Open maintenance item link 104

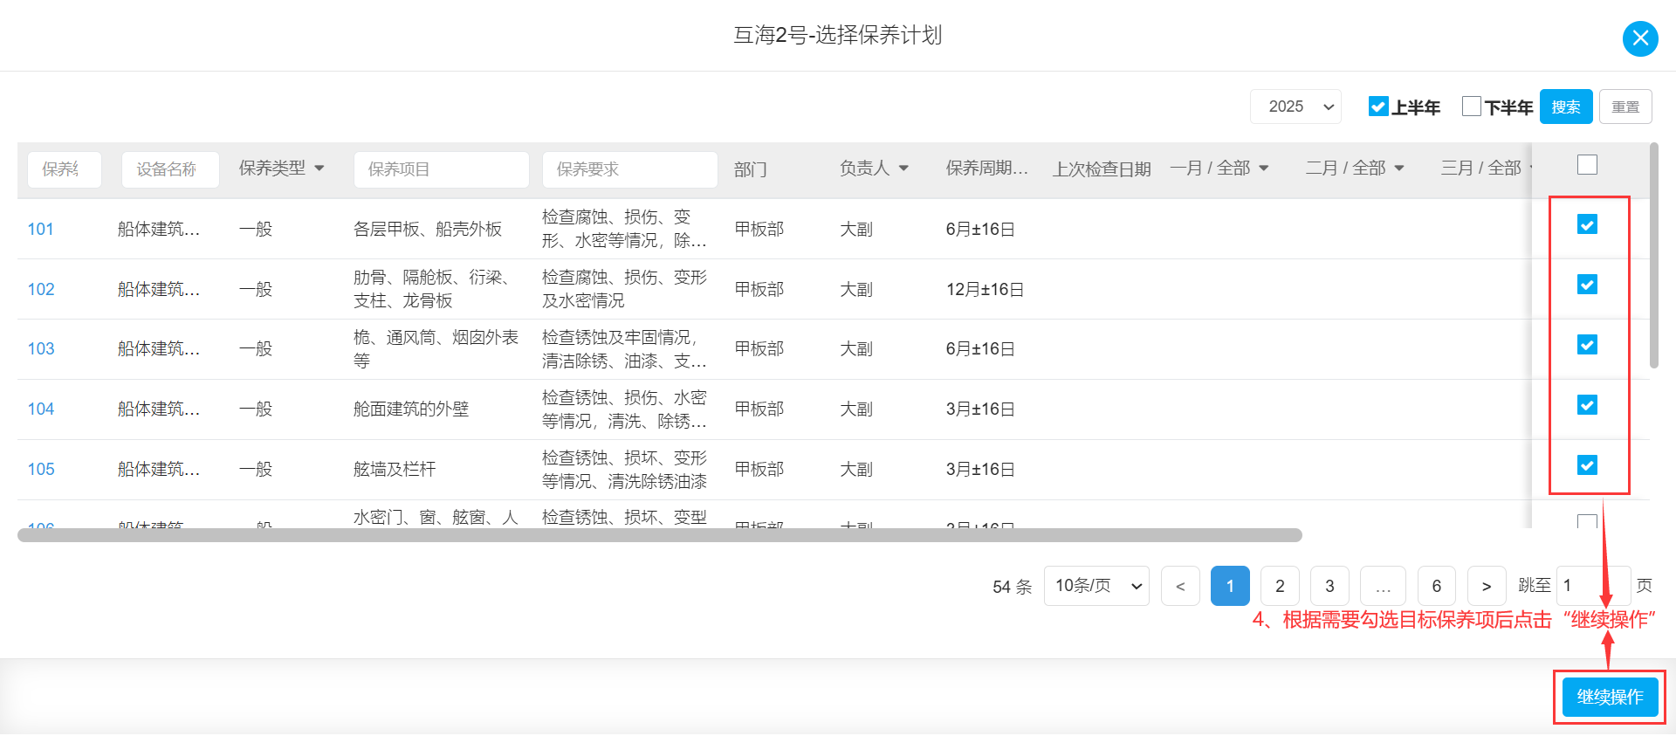(x=41, y=409)
